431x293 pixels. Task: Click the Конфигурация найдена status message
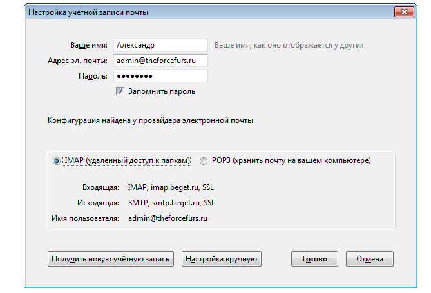(x=150, y=120)
